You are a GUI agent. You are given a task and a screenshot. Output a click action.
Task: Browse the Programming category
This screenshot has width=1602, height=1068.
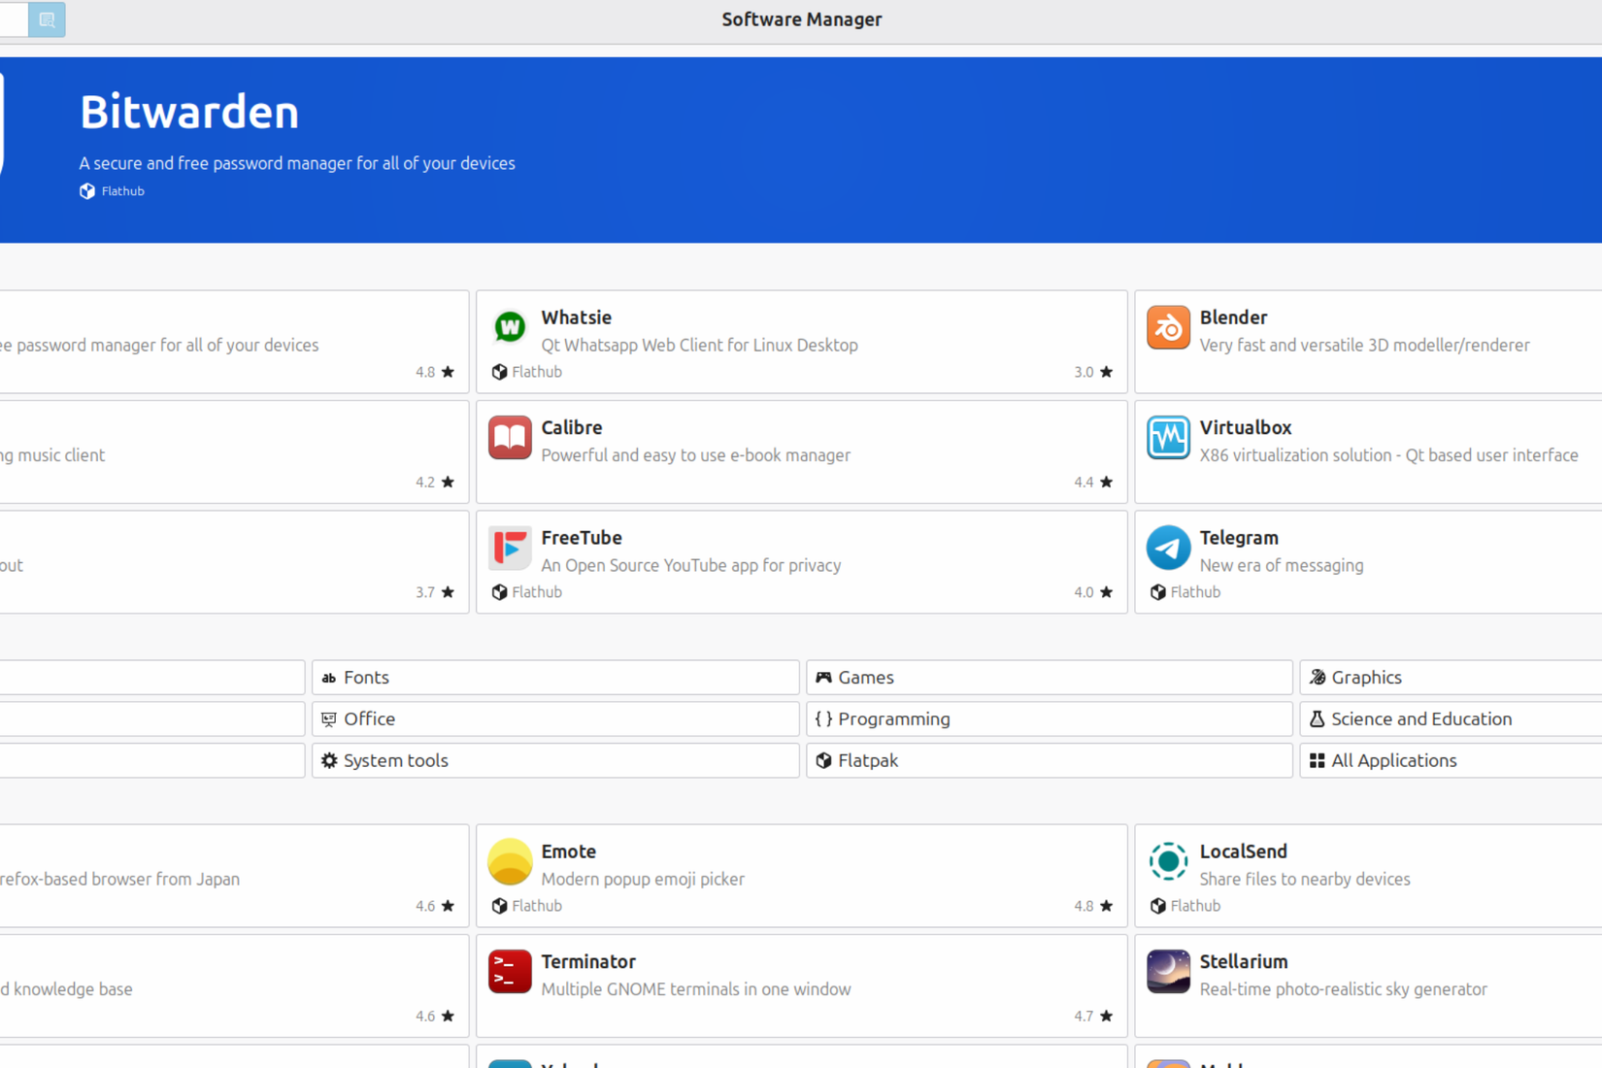click(x=1049, y=719)
